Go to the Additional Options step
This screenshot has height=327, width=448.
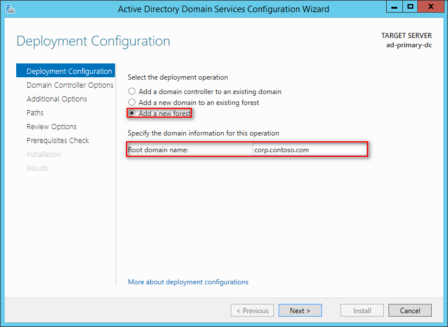coord(57,99)
